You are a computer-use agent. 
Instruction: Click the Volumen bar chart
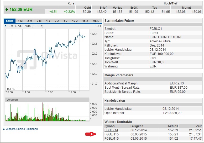tap(47, 111)
